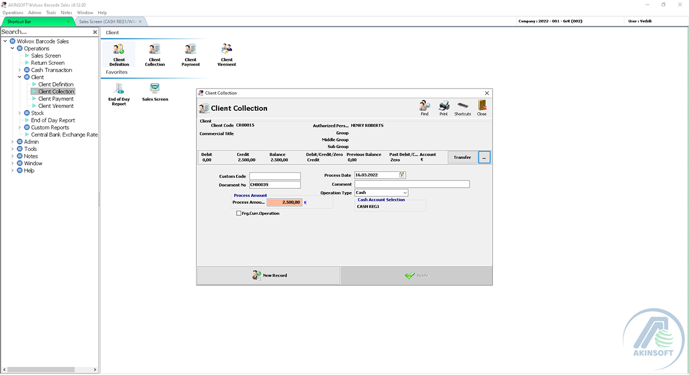This screenshot has height=375, width=689.
Task: Open Client Payment shortcut icon
Action: click(191, 55)
